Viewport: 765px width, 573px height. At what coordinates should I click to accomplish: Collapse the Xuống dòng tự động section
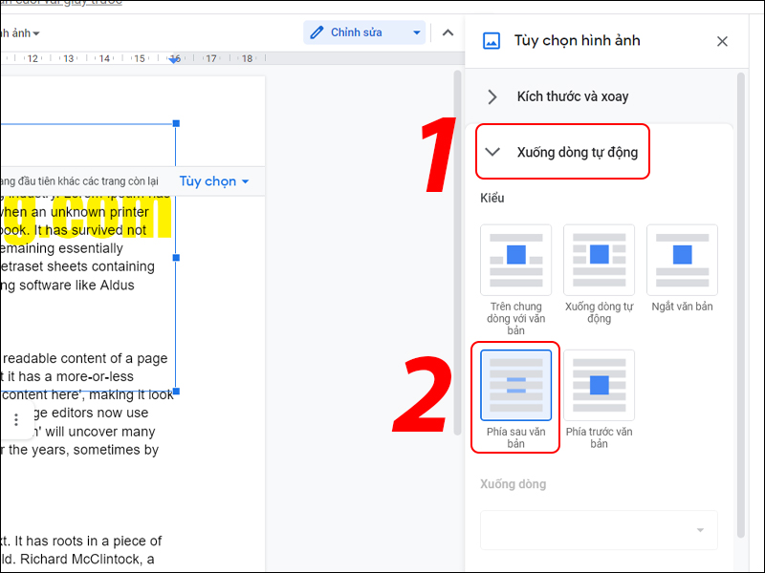click(x=562, y=152)
